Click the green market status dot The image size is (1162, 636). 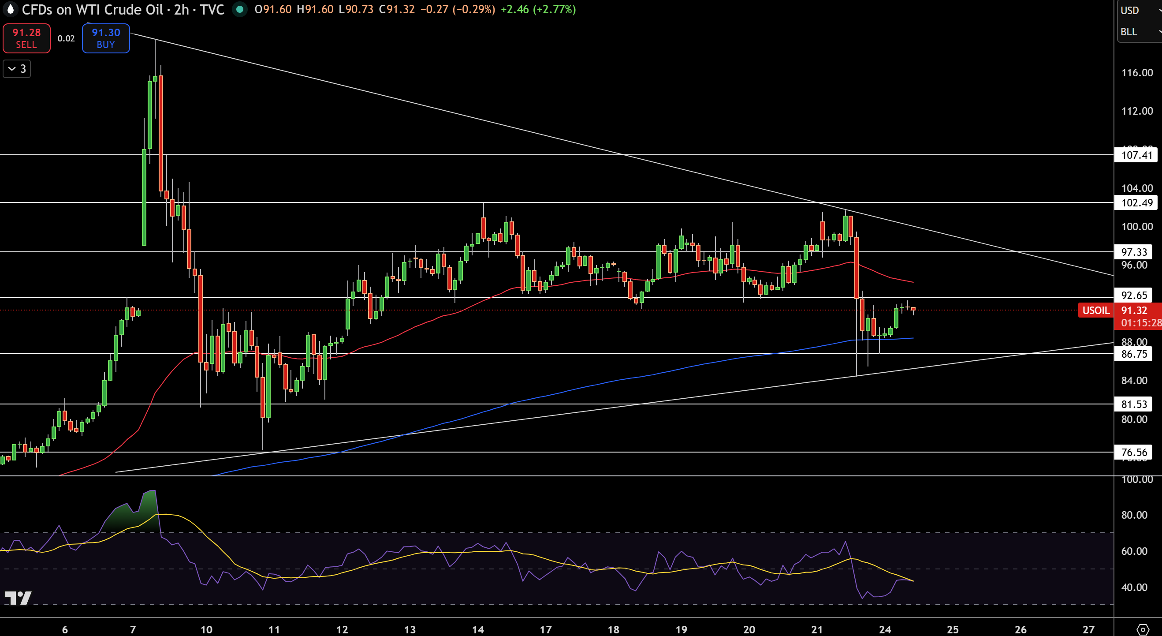click(x=239, y=9)
